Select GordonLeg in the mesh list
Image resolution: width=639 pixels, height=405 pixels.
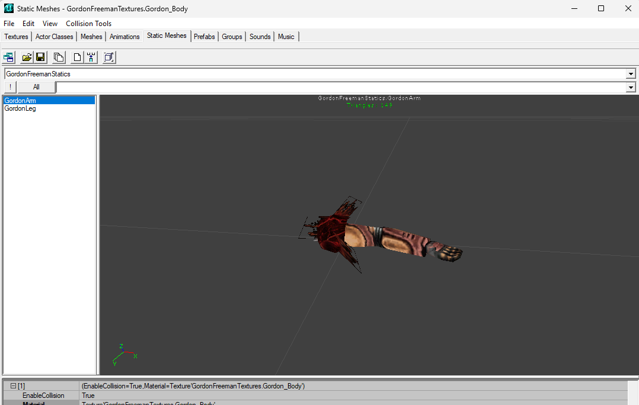tap(20, 109)
